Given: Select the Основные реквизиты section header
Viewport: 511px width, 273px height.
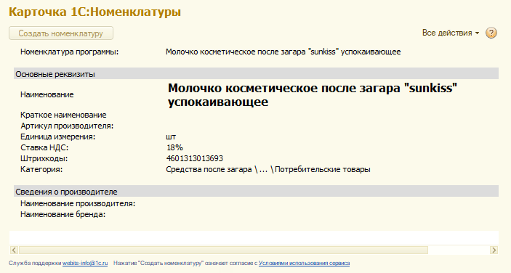Looking at the screenshot, I should [x=256, y=74].
